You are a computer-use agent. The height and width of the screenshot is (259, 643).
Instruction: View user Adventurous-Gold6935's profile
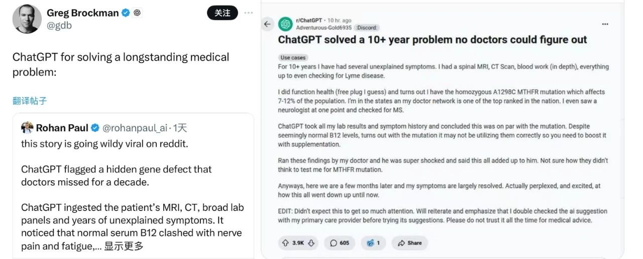pos(324,28)
